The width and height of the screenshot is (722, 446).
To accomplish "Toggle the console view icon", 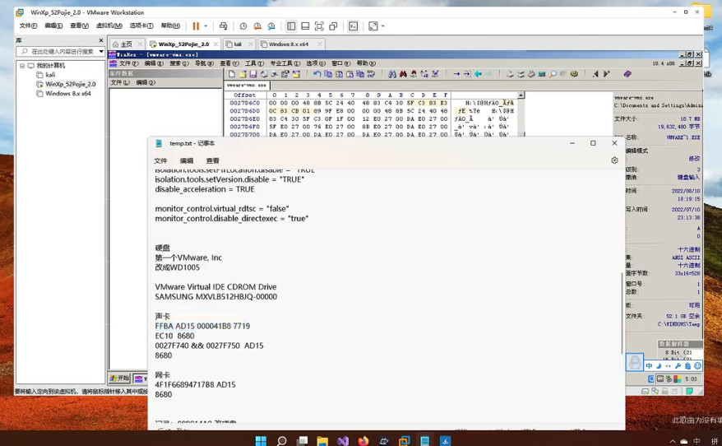I will (x=353, y=26).
